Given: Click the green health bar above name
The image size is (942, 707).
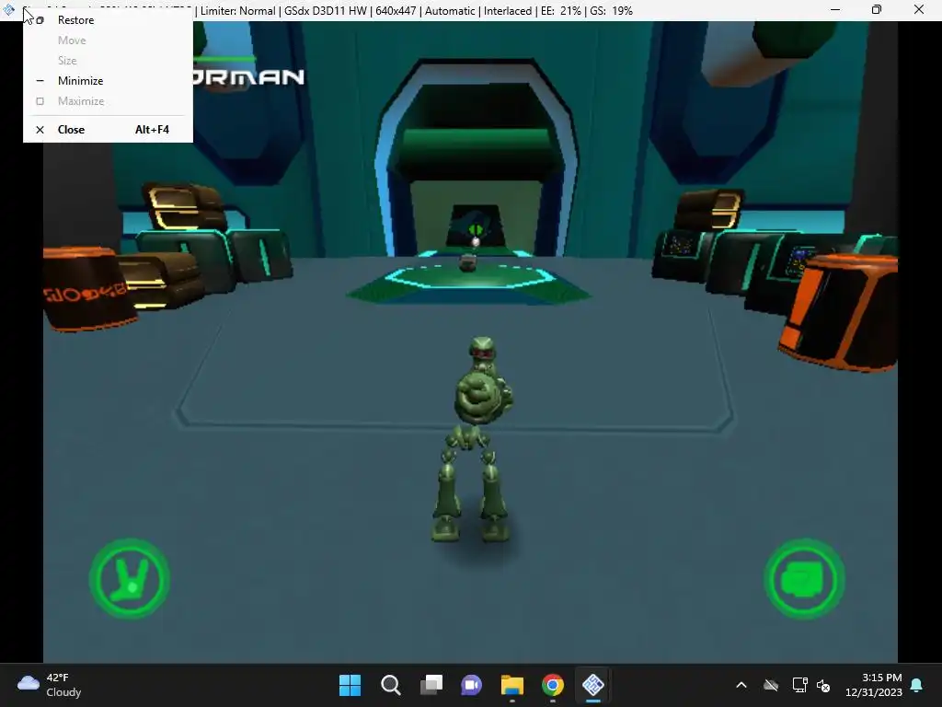Looking at the screenshot, I should [224, 59].
